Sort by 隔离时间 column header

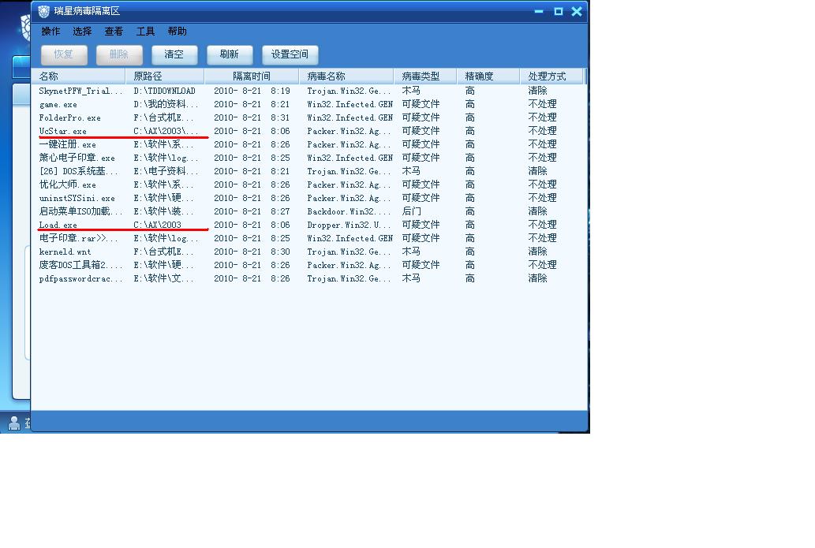tap(252, 76)
